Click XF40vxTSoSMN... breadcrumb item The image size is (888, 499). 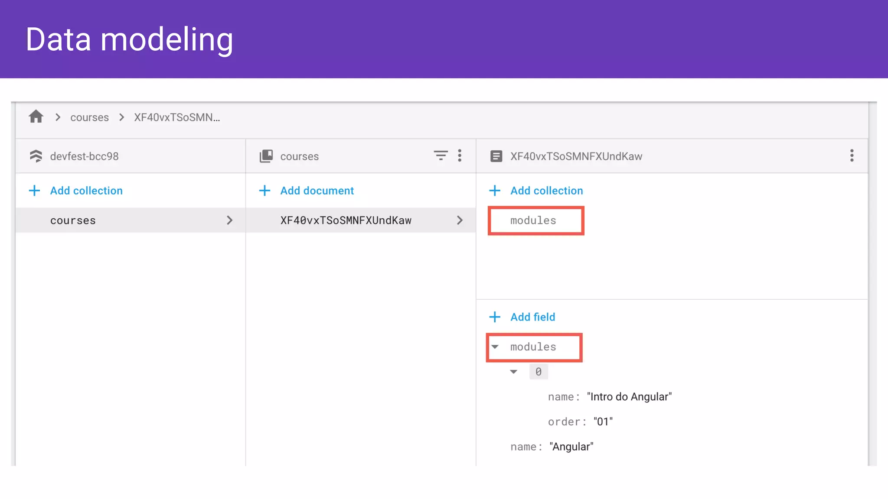177,117
